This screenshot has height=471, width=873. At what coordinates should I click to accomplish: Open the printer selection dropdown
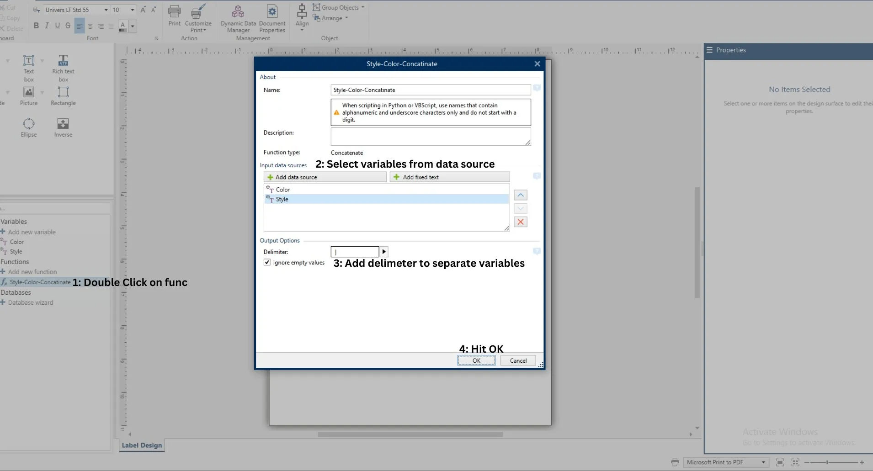click(x=763, y=462)
